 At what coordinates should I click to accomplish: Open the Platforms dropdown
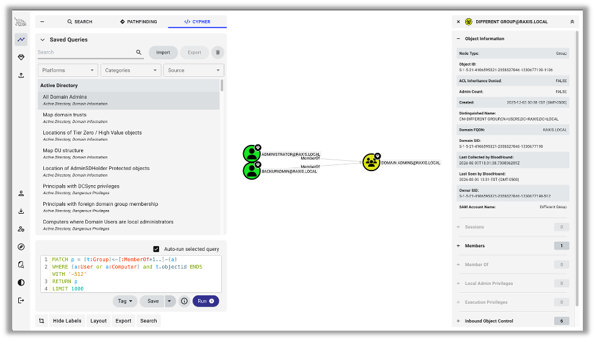[x=68, y=70]
